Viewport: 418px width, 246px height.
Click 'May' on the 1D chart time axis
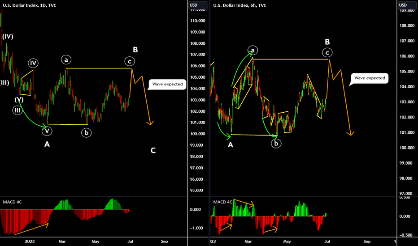pyautogui.click(x=96, y=242)
